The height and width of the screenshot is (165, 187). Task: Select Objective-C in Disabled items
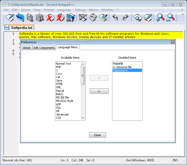point(127,70)
